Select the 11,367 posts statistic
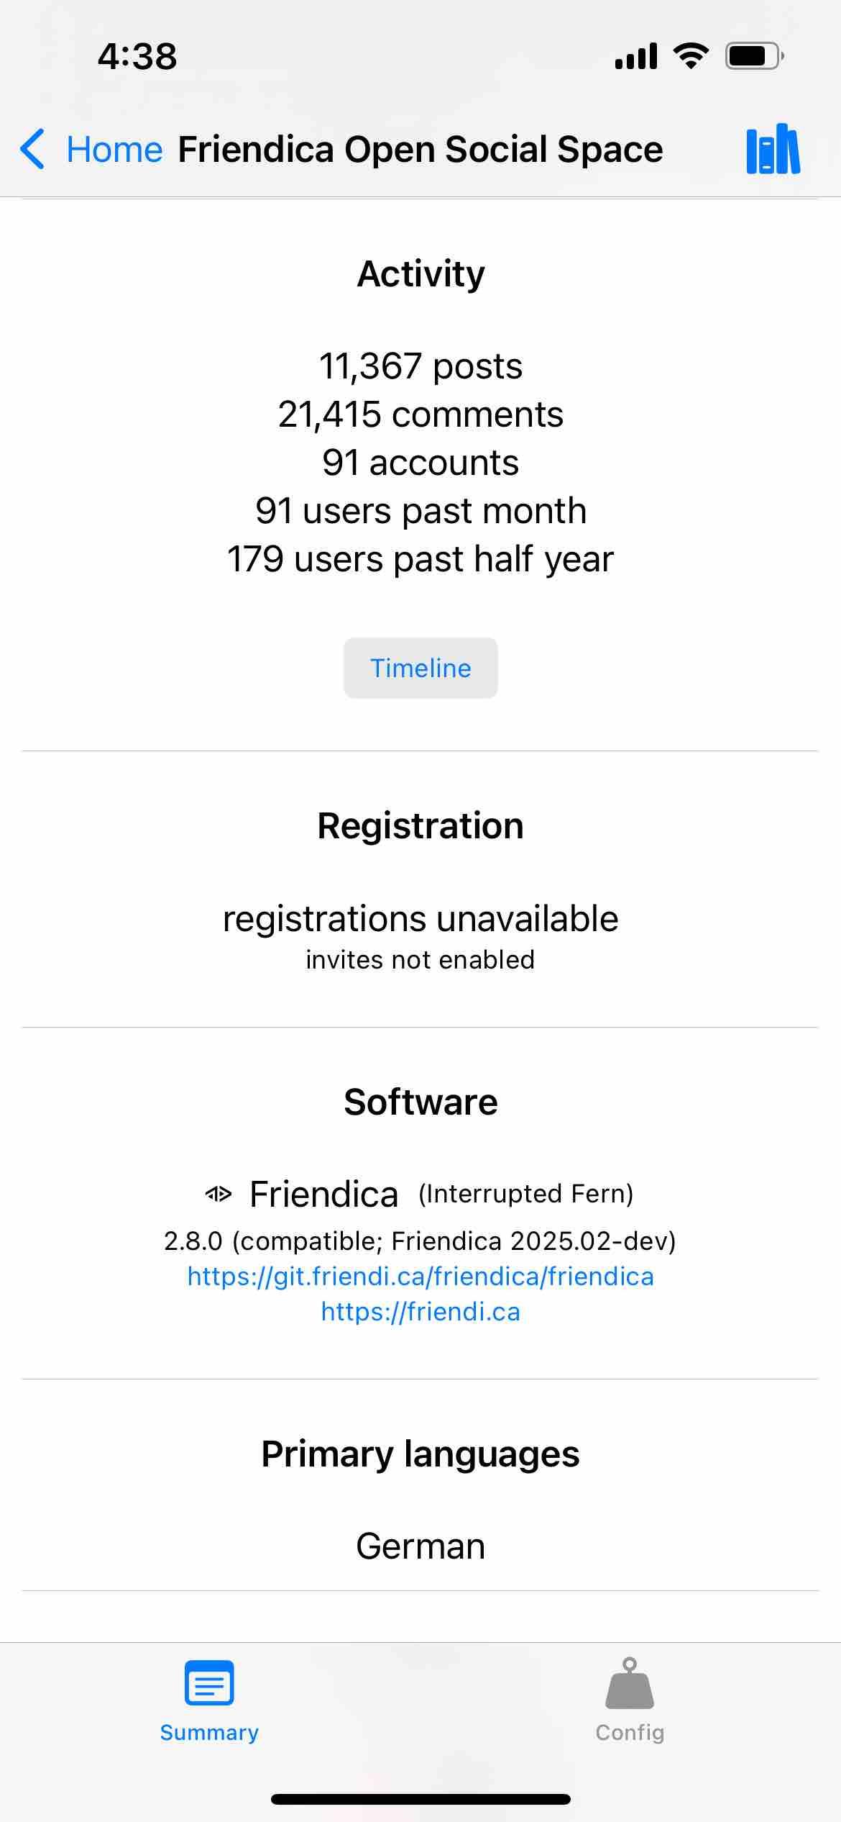 pos(420,366)
